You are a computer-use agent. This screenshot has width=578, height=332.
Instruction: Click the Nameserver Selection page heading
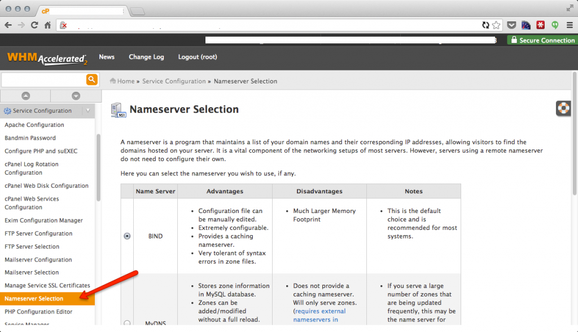click(184, 109)
